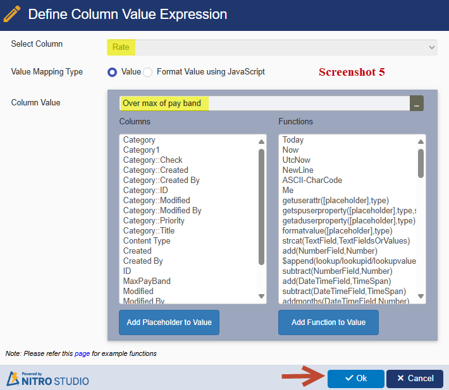Viewport: 449px width, 390px height.
Task: Select Category::Check column
Action: (x=152, y=160)
